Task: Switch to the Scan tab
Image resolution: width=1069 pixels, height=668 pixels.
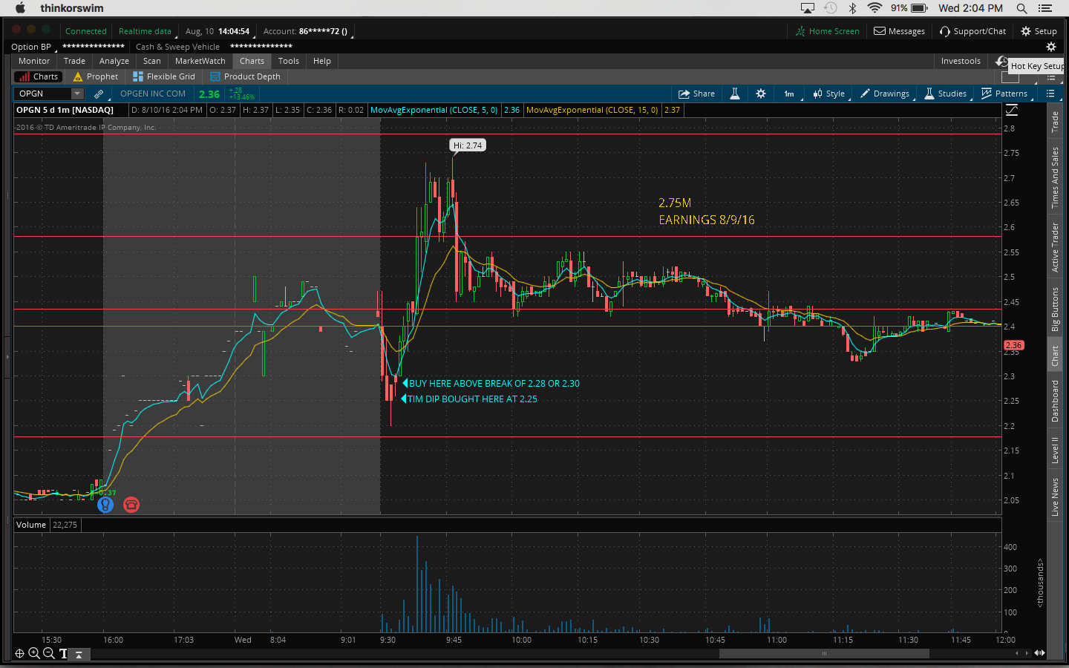Action: [152, 61]
